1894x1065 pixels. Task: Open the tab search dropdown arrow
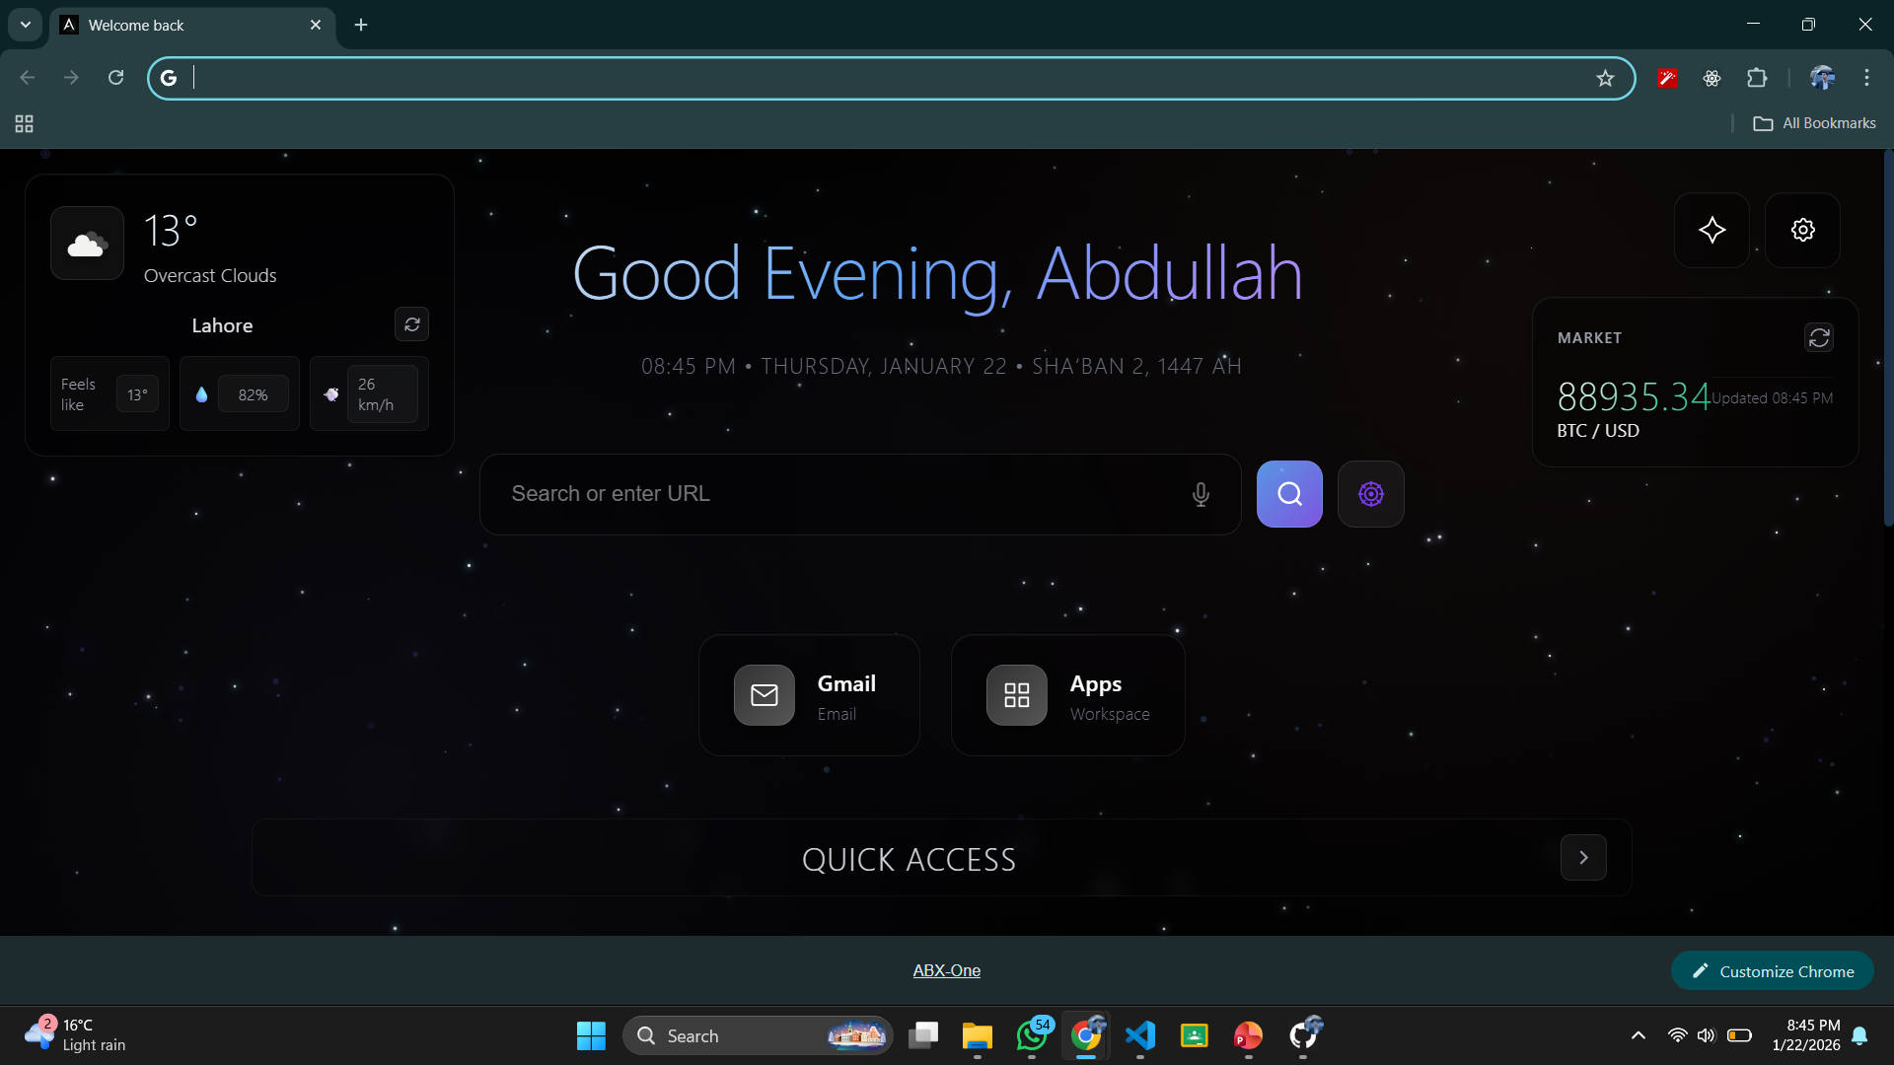tap(25, 25)
